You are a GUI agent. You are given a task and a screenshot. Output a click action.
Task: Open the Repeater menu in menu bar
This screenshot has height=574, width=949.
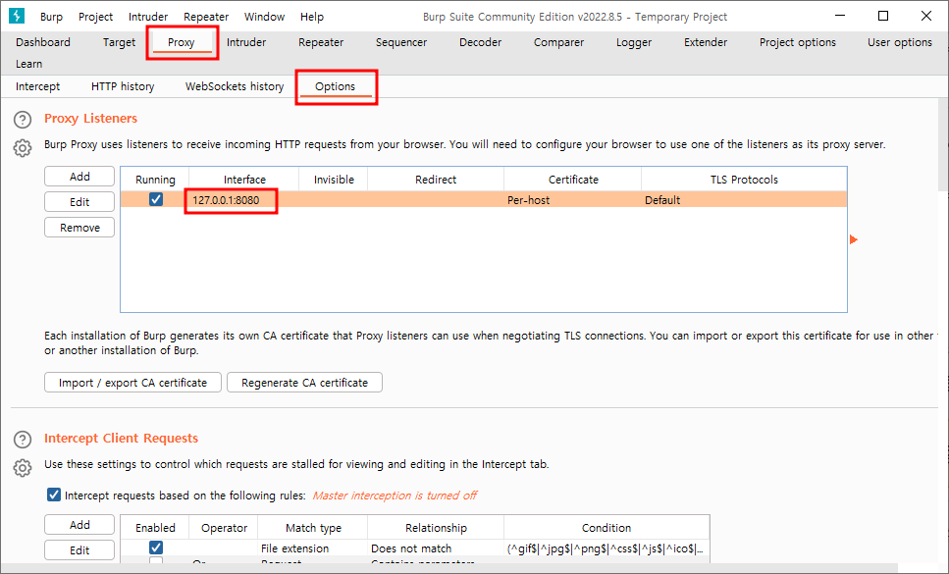206,17
